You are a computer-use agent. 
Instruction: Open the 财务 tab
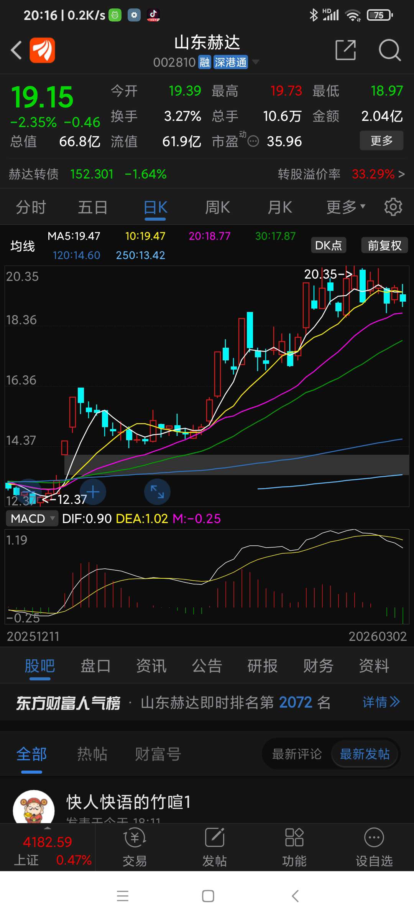pos(318,666)
